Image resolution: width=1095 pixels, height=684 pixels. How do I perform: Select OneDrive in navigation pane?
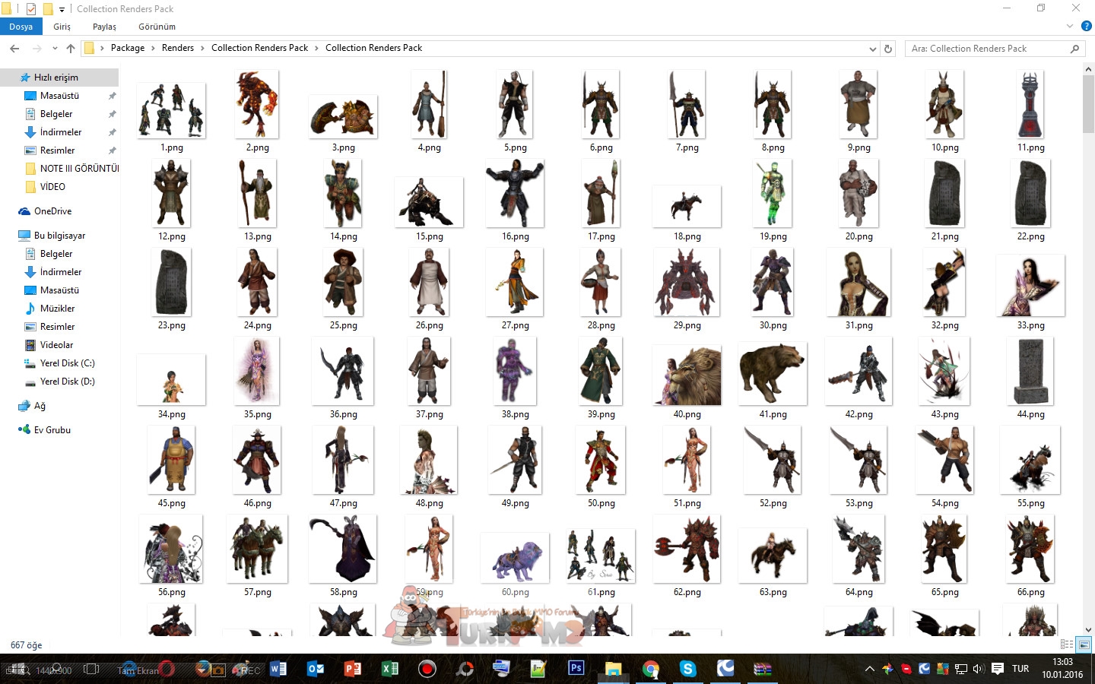click(x=52, y=211)
